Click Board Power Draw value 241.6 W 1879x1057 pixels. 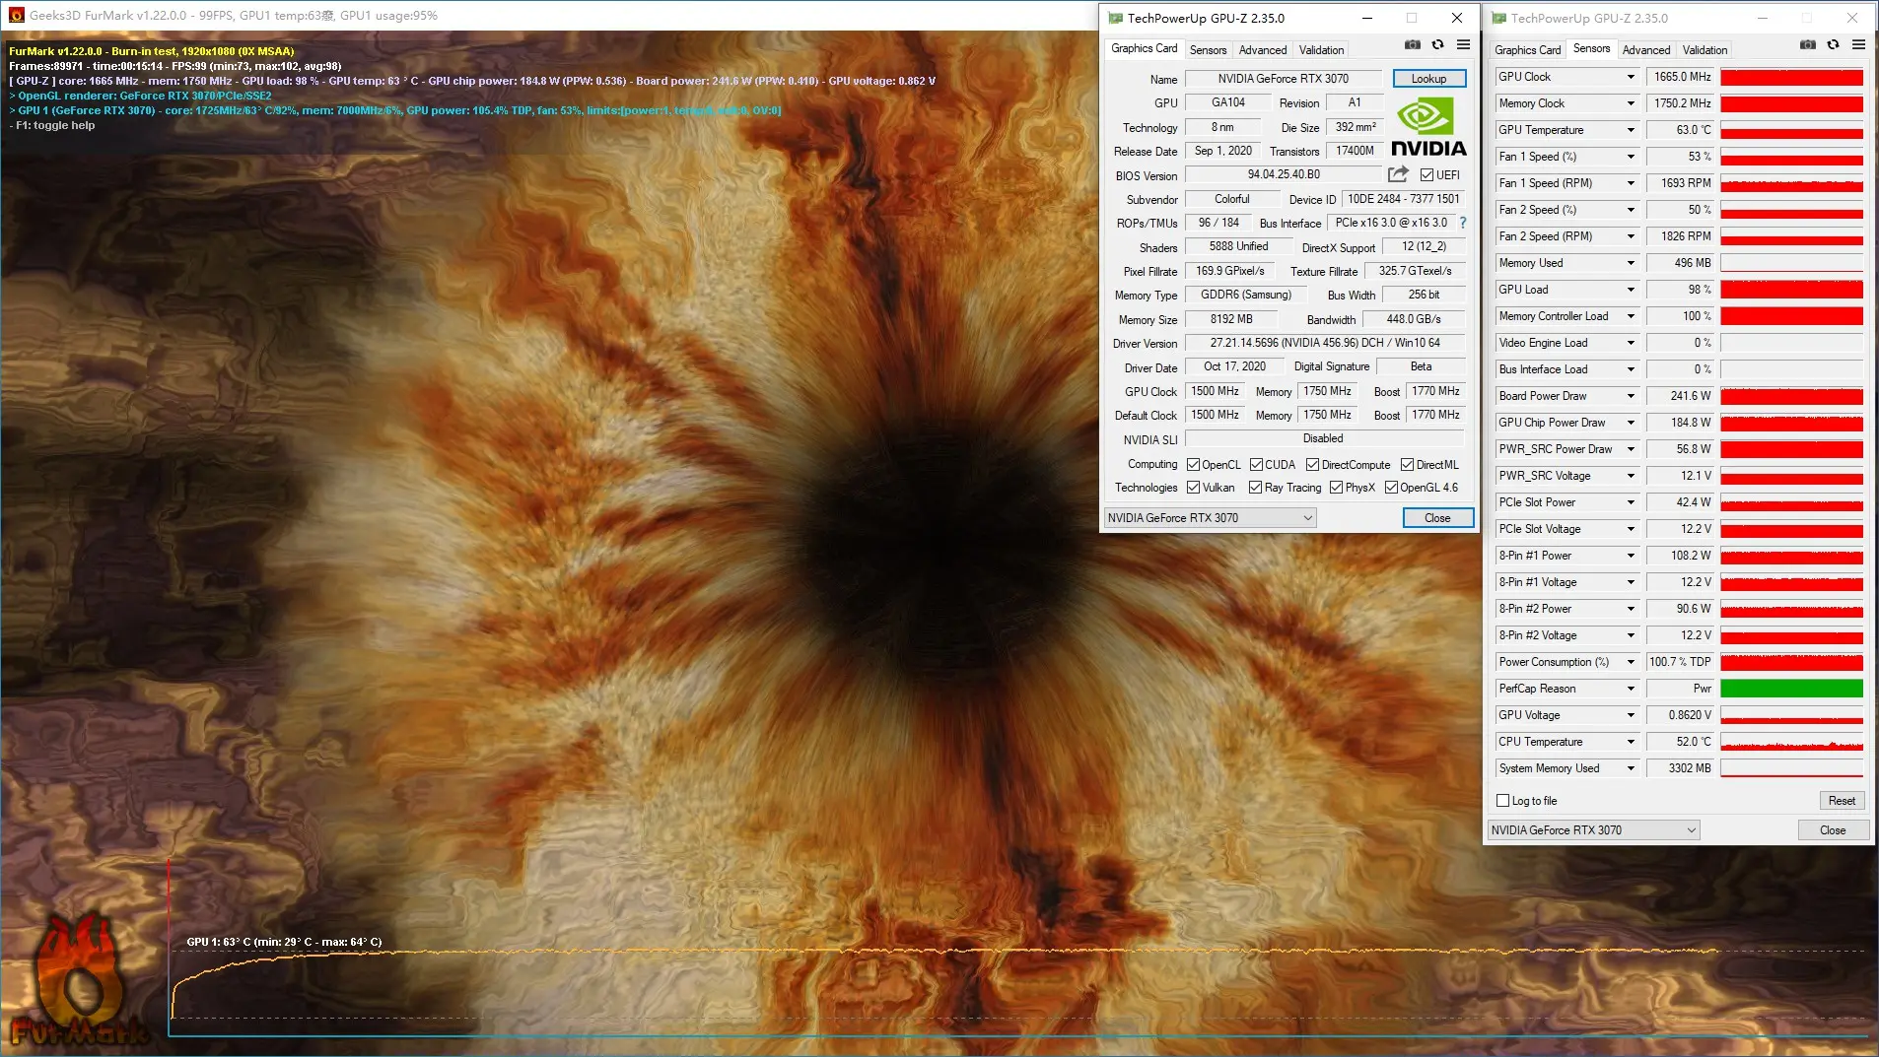point(1681,396)
